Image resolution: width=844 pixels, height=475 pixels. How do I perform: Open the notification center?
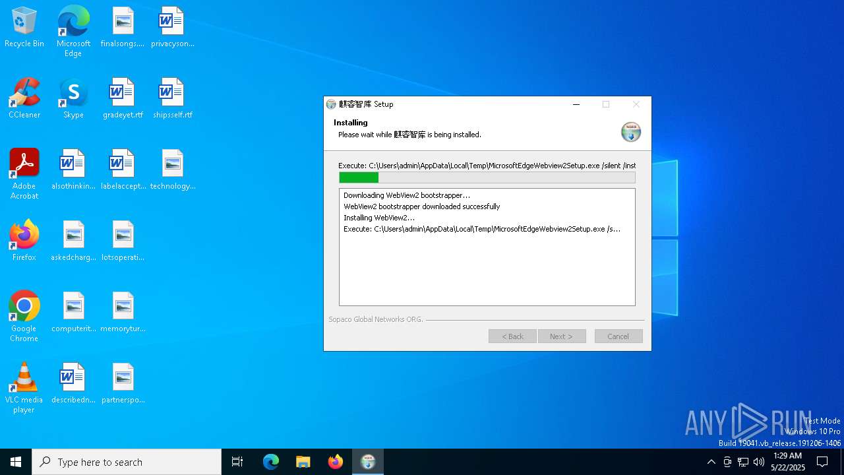click(x=822, y=462)
